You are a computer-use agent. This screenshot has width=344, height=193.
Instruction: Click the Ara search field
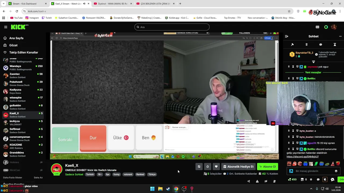point(172,27)
